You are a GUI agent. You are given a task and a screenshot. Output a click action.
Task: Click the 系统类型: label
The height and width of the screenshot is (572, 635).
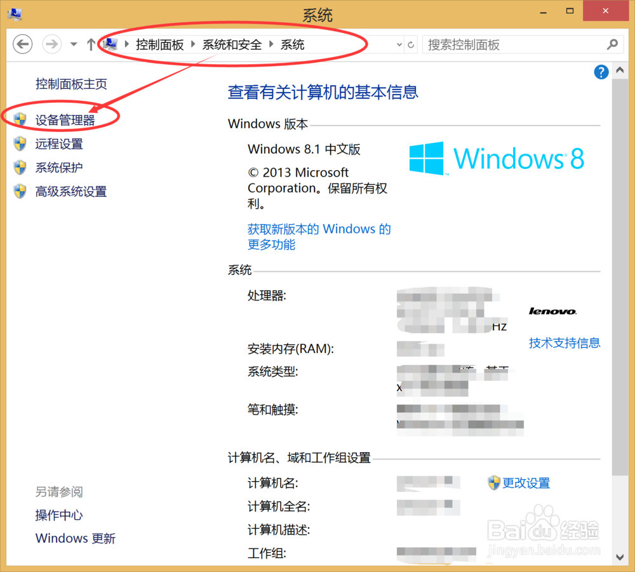[x=273, y=371]
